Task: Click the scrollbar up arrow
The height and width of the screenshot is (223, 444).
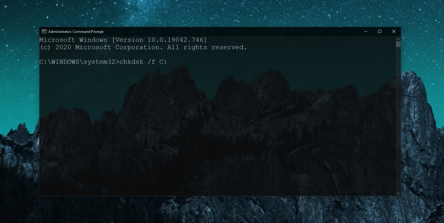Action: coord(398,38)
